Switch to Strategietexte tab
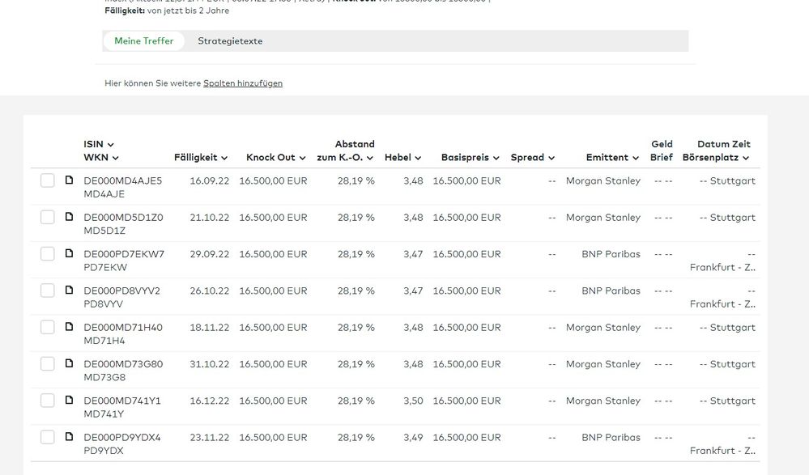Viewport: 809px width, 475px height. (230, 41)
